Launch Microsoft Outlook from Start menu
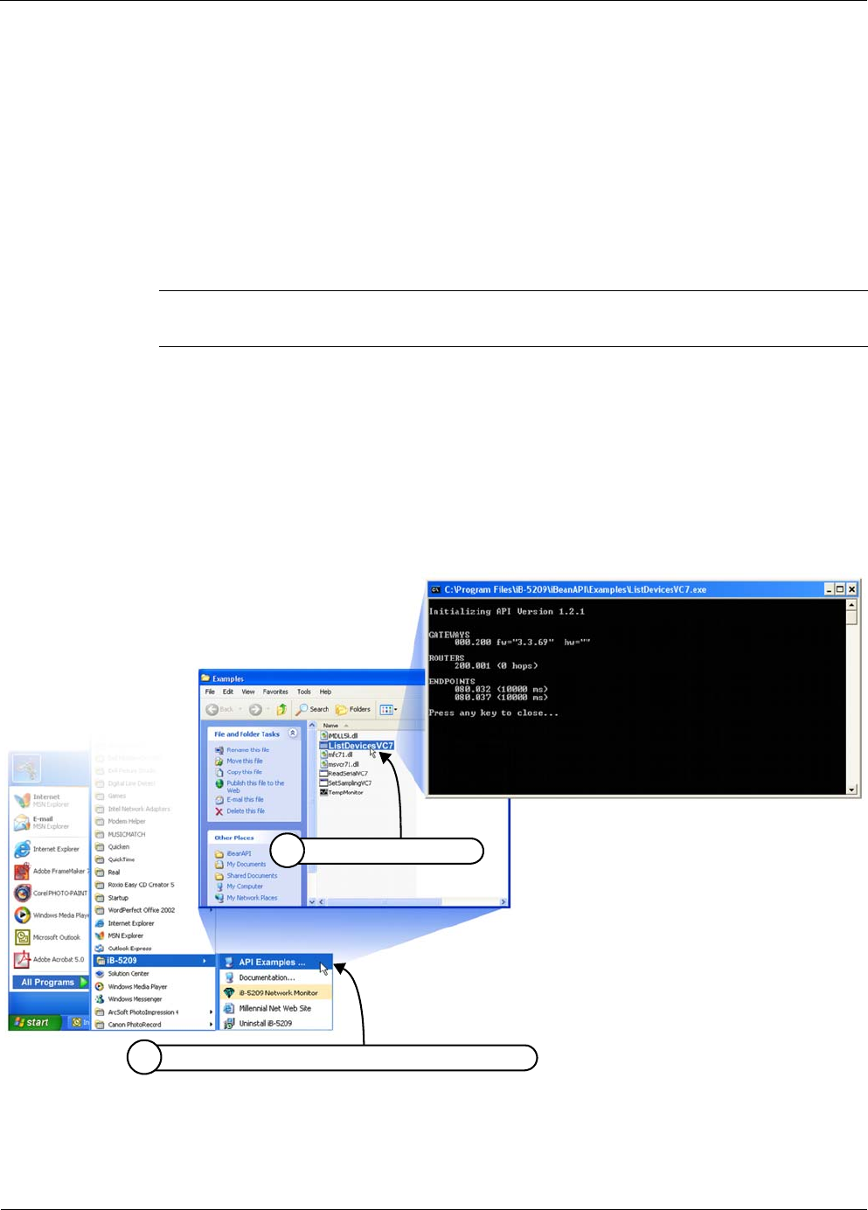 click(x=49, y=937)
